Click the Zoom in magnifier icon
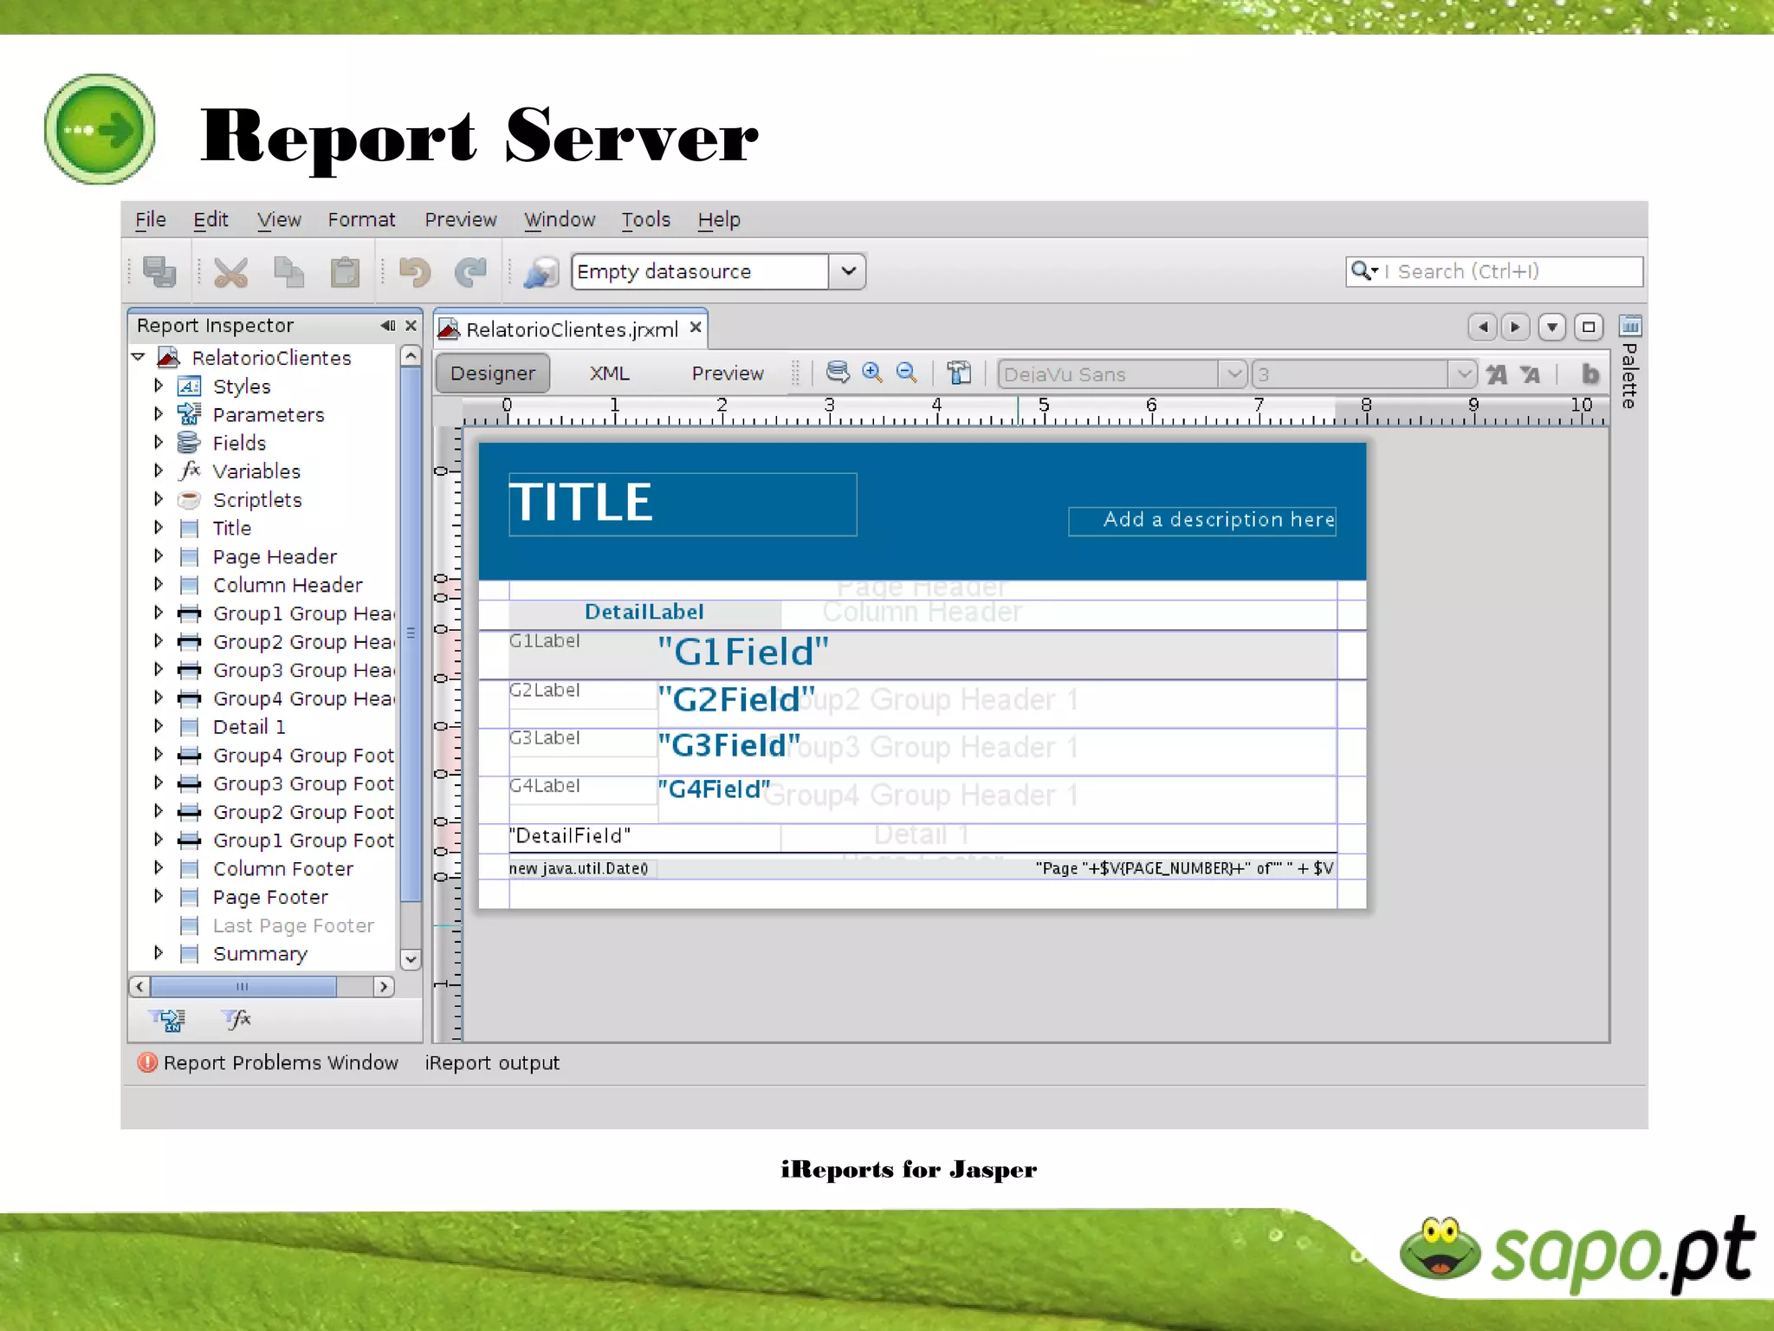 tap(872, 373)
